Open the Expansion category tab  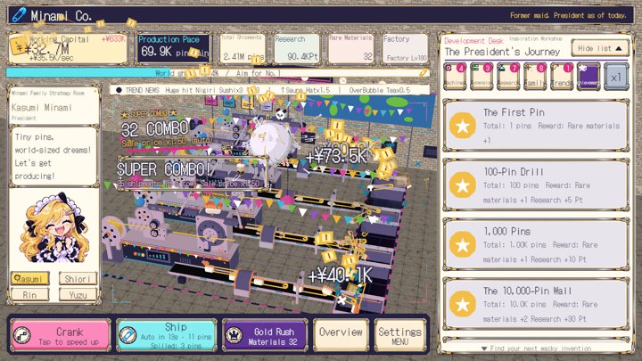pos(481,77)
